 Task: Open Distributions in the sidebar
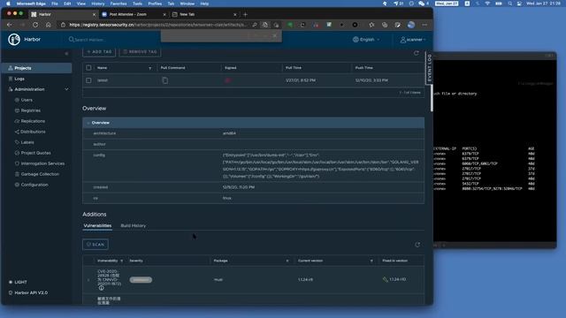point(33,132)
